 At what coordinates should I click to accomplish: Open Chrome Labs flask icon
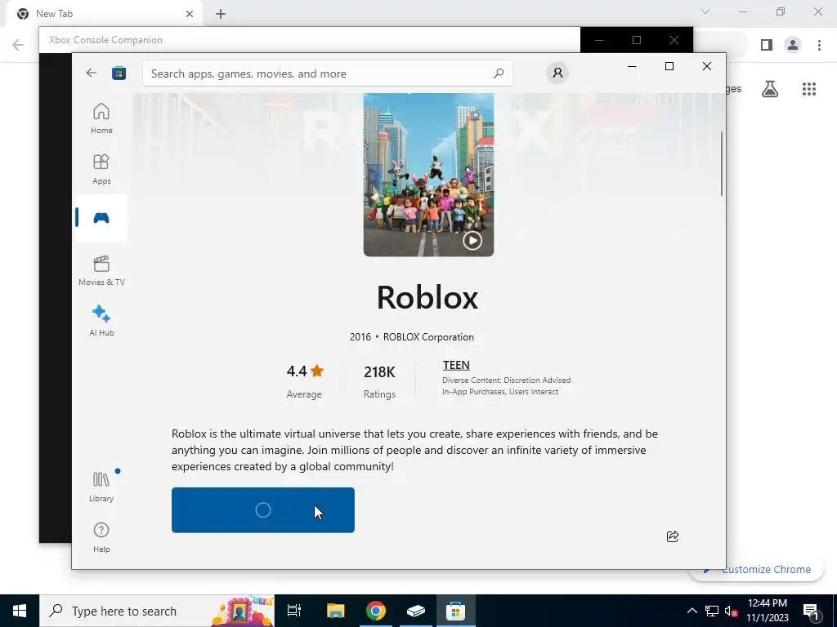click(x=770, y=89)
